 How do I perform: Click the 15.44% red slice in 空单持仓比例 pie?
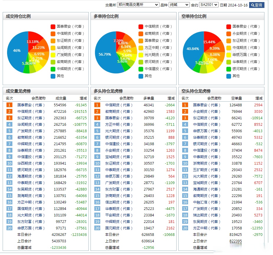click(x=209, y=42)
